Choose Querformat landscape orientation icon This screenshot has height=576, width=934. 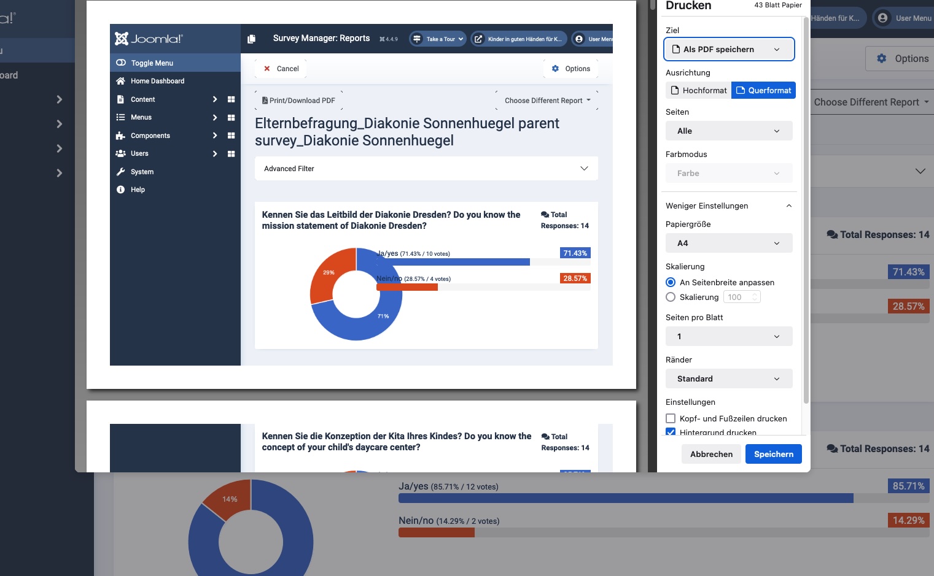click(x=741, y=91)
